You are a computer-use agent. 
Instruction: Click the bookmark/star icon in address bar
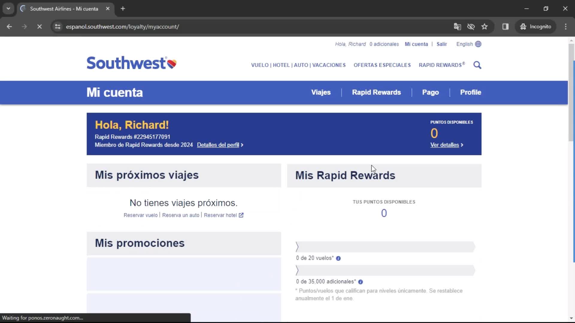[485, 26]
